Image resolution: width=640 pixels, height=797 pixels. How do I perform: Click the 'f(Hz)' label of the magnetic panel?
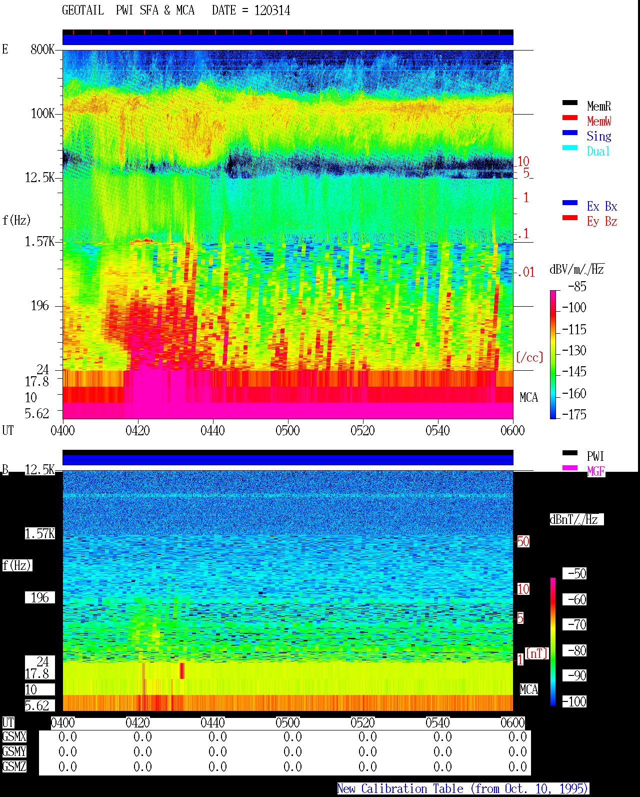(16, 565)
